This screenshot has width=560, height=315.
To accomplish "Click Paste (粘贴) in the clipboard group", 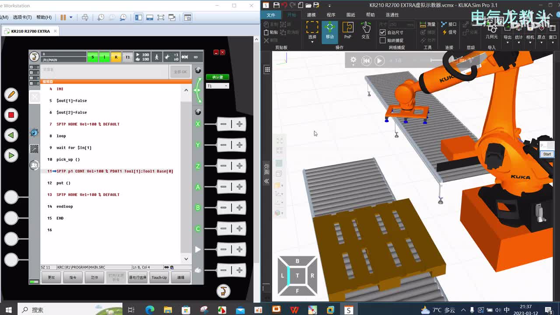I will [x=271, y=32].
